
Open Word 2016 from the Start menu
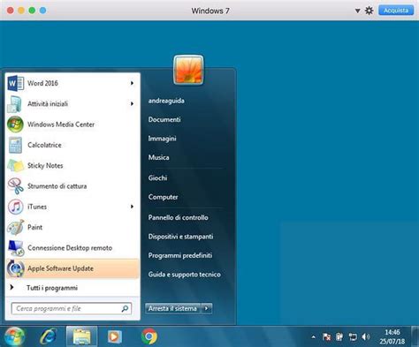[72, 83]
